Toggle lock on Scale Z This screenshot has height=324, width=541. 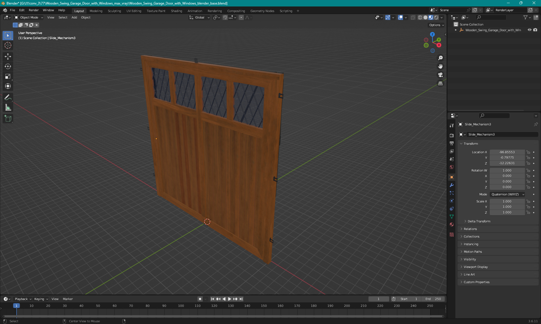pos(528,212)
